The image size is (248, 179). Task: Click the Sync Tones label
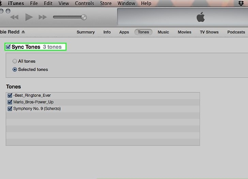pos(26,47)
